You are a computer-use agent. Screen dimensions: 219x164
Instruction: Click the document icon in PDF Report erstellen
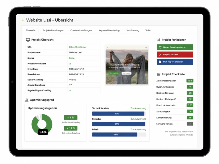tap(160, 62)
